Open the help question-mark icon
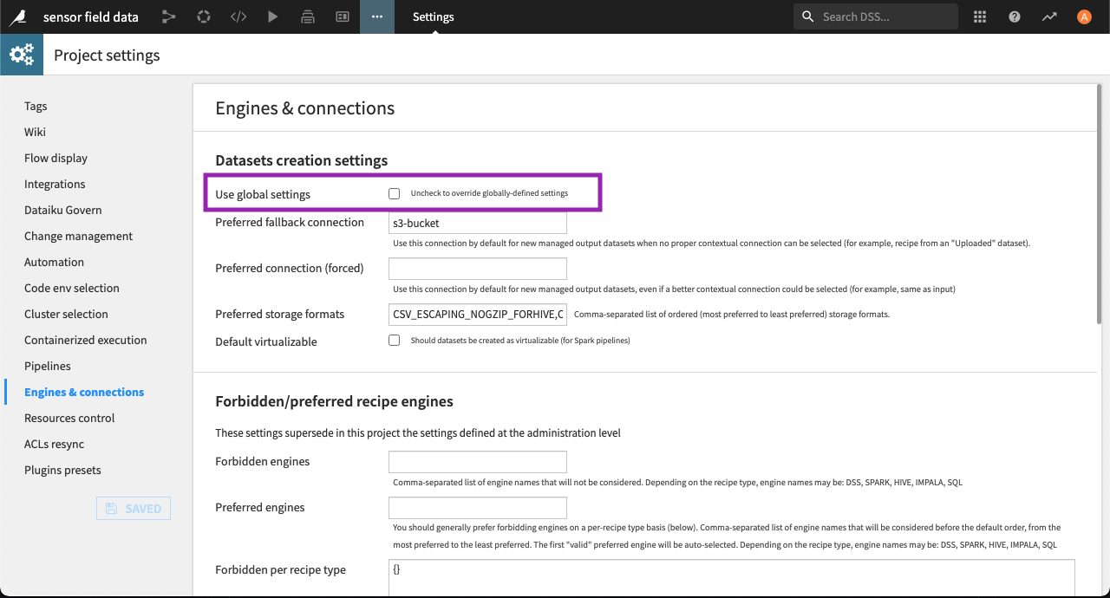 click(1014, 16)
